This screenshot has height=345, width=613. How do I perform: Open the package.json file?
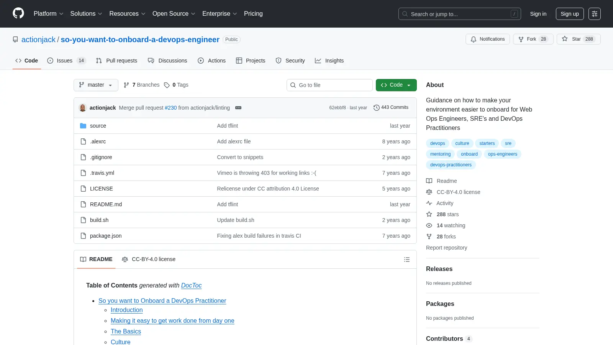pyautogui.click(x=106, y=236)
